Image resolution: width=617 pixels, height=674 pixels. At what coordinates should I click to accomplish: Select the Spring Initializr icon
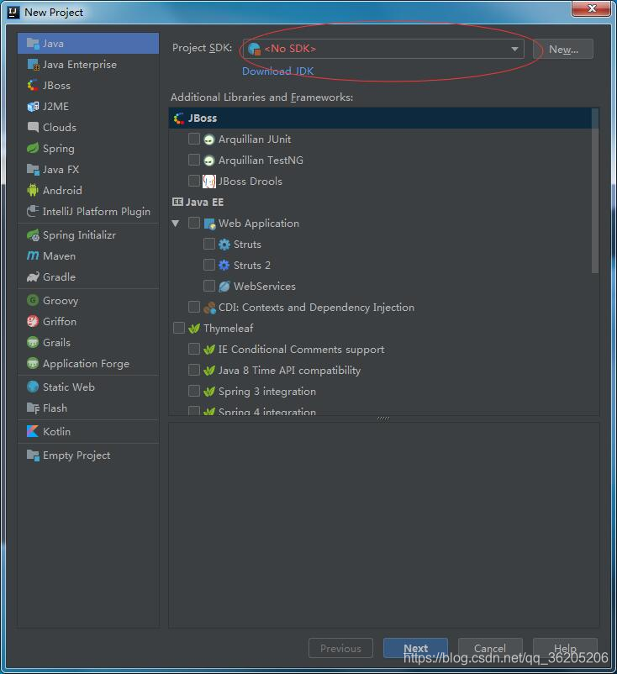(x=33, y=235)
